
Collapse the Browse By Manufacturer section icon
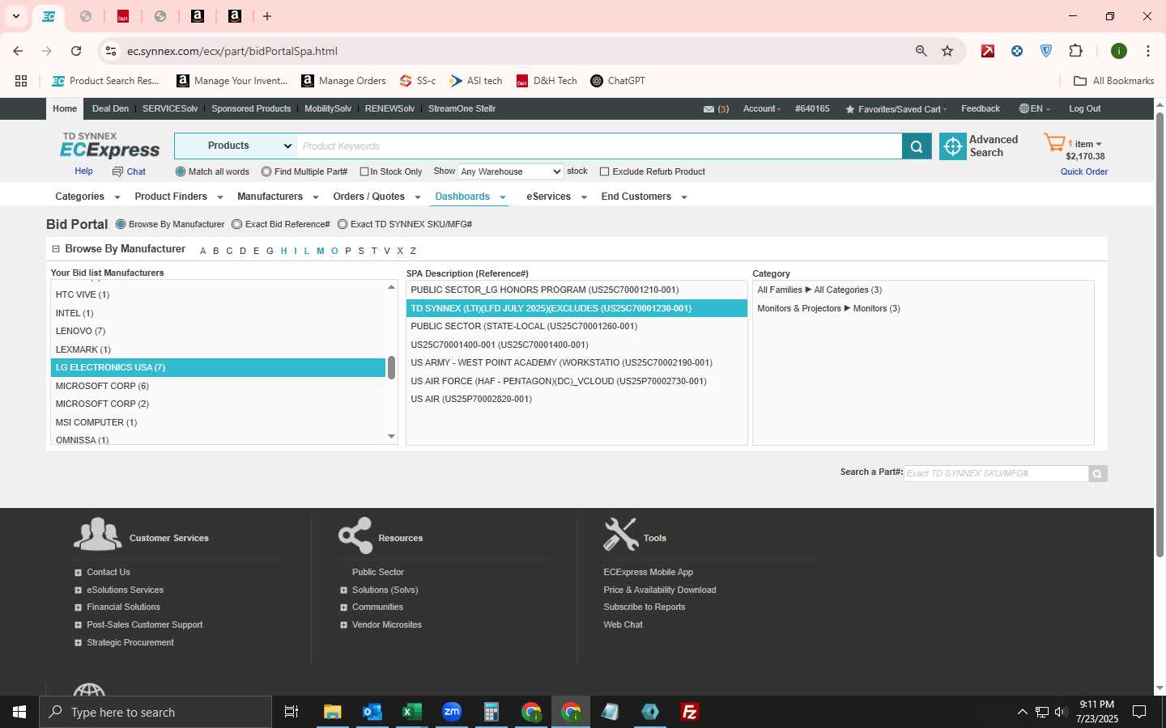point(56,249)
